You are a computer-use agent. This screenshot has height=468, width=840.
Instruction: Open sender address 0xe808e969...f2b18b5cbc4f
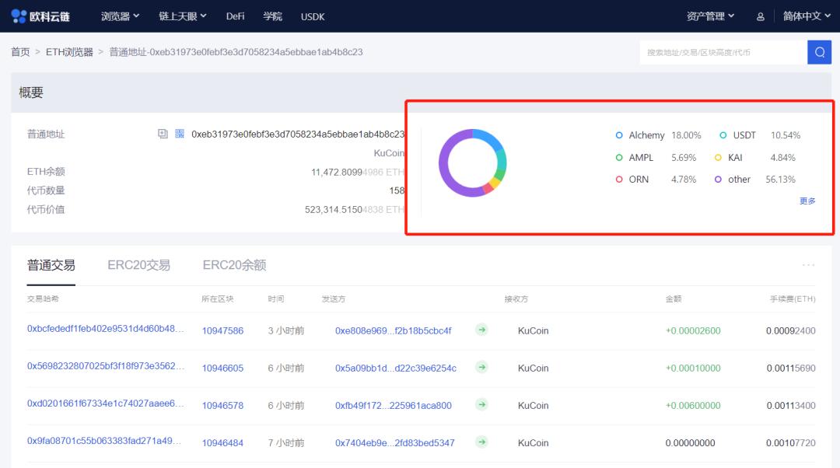394,331
